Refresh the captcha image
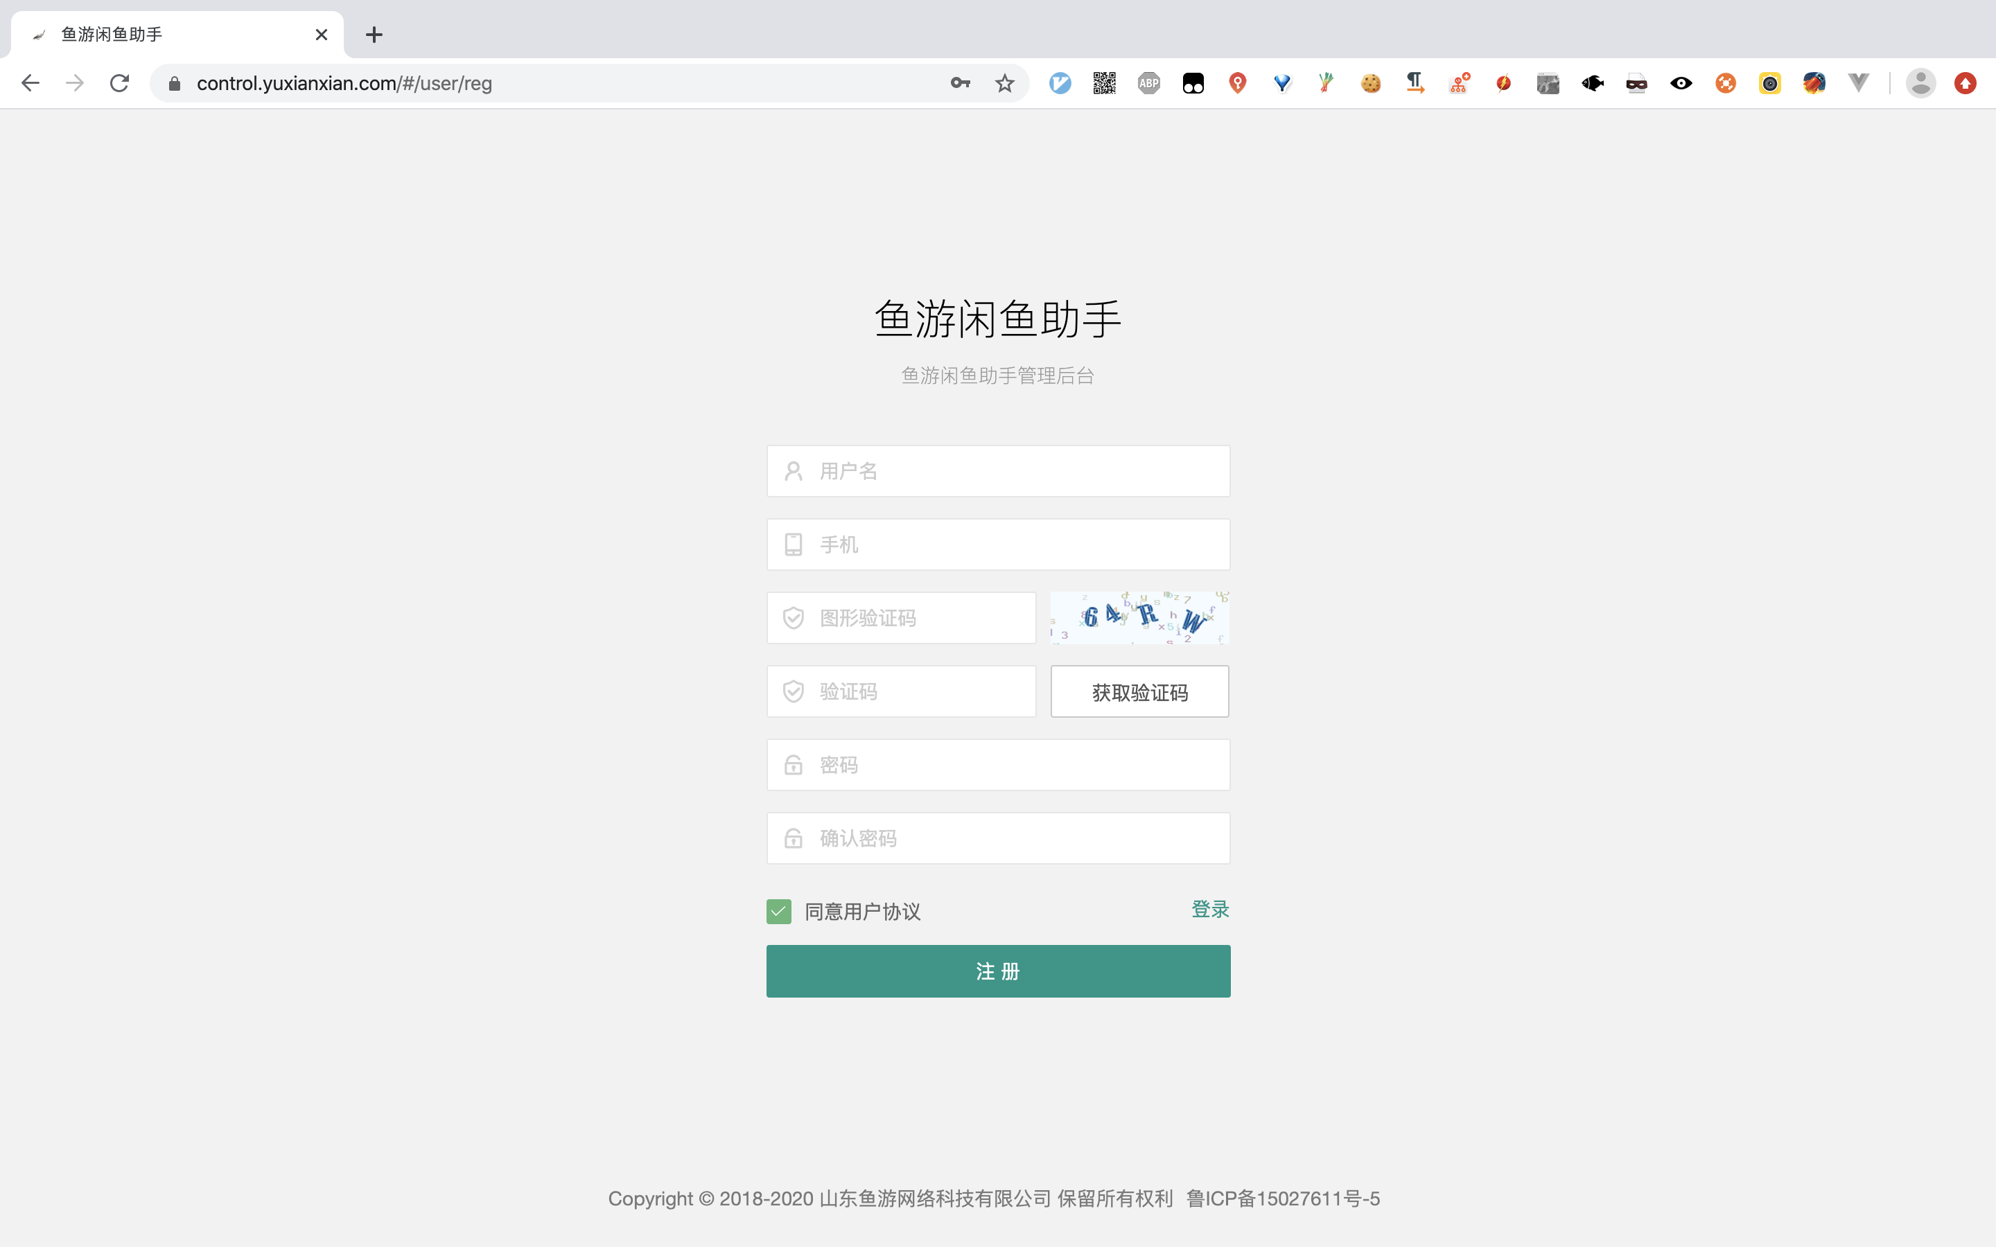 [1139, 618]
